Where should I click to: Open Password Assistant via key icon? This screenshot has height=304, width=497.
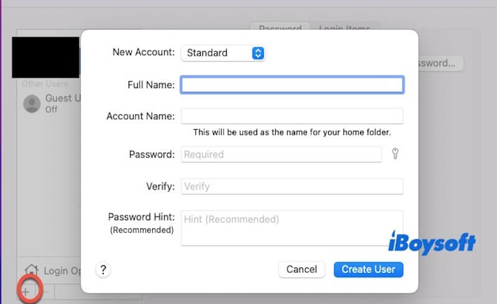[395, 154]
